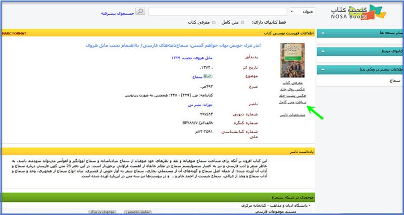Screen dimensions: 404x215
Task: Enable the متن کامل checkbox
Action: pyautogui.click(x=243, y=22)
